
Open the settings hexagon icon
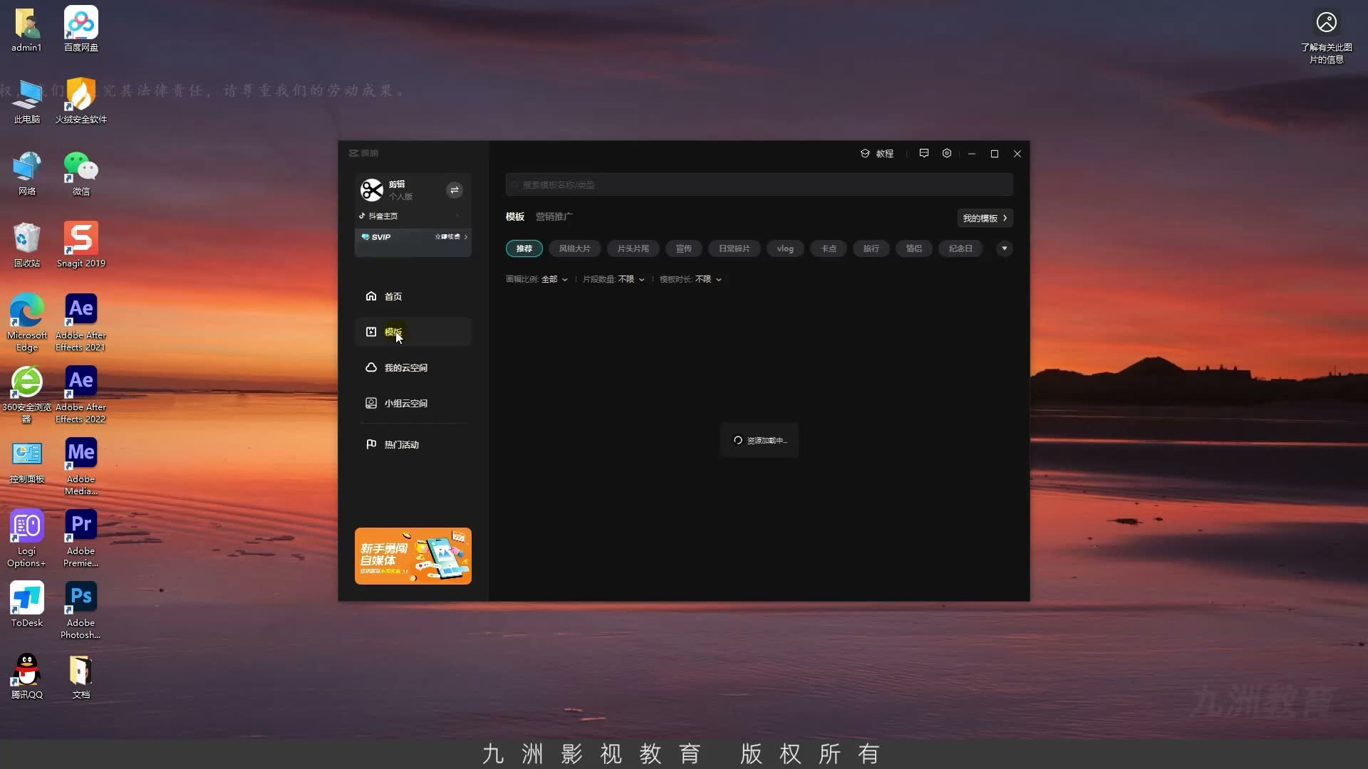pos(947,153)
